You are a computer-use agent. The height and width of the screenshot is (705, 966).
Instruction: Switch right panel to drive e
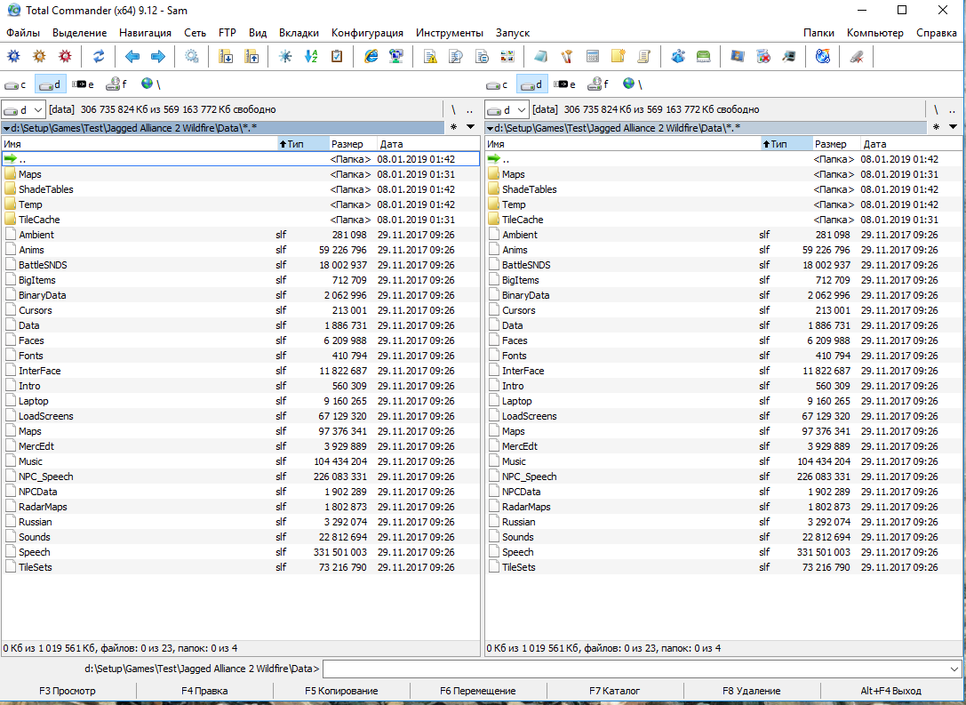coord(564,84)
